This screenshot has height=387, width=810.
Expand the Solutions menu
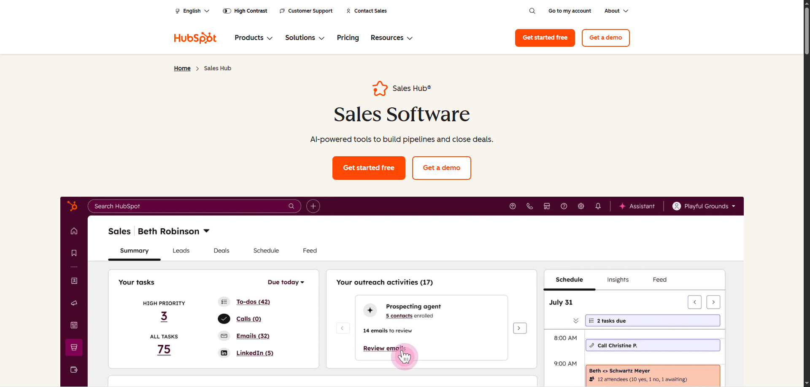click(305, 38)
